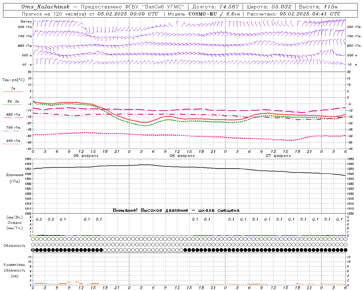Click the Модель COSMO-RU / 6.6км label
Viewport: 362px width, 290px height.
click(x=204, y=14)
